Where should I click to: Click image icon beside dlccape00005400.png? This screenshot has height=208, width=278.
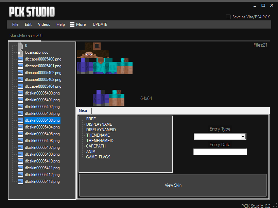(20, 59)
